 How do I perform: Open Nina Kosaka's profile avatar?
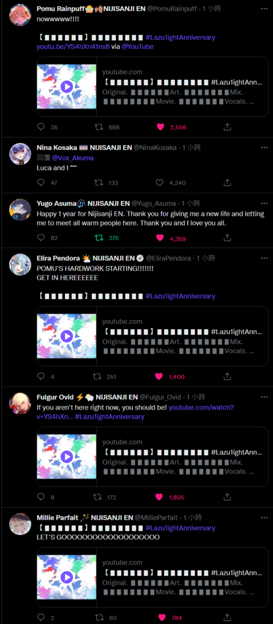tap(20, 154)
